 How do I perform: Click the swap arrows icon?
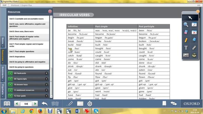[174, 104]
